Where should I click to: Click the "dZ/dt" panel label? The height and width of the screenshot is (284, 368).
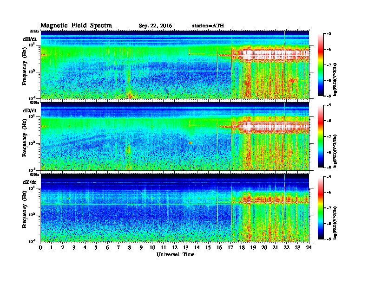pyautogui.click(x=30, y=182)
